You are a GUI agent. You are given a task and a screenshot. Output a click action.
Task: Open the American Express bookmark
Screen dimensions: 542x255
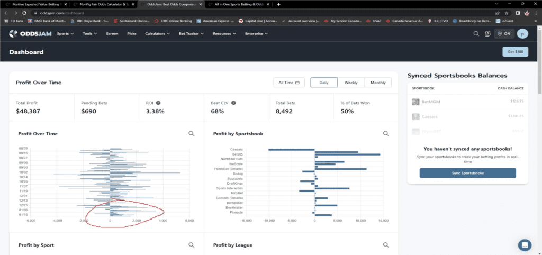point(215,21)
